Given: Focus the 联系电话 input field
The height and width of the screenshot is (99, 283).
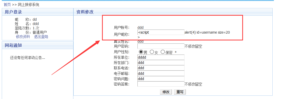Looking at the screenshot, I should 161,68.
